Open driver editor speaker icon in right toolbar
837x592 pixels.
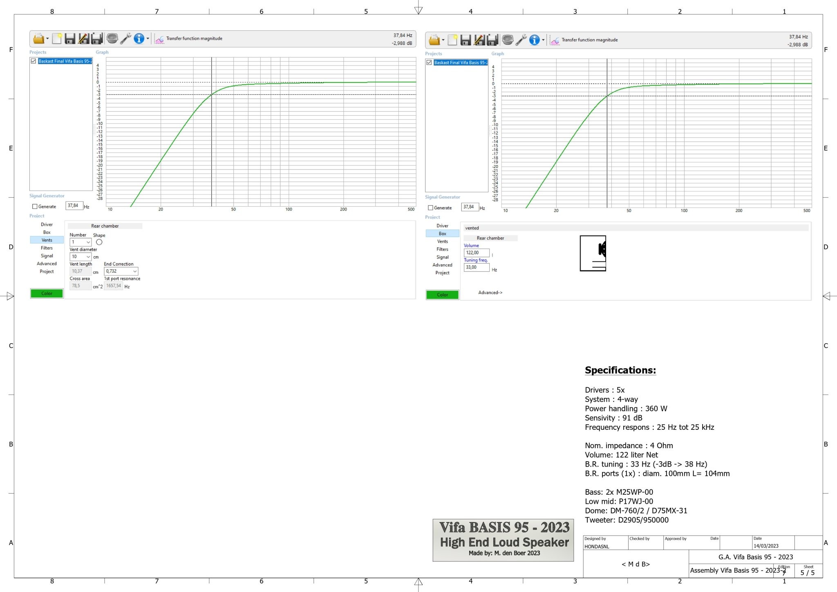click(508, 40)
